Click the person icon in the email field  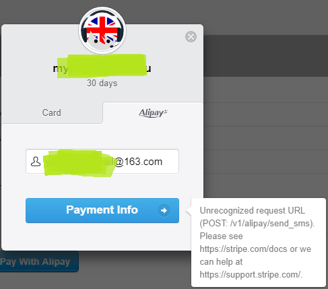(36, 162)
